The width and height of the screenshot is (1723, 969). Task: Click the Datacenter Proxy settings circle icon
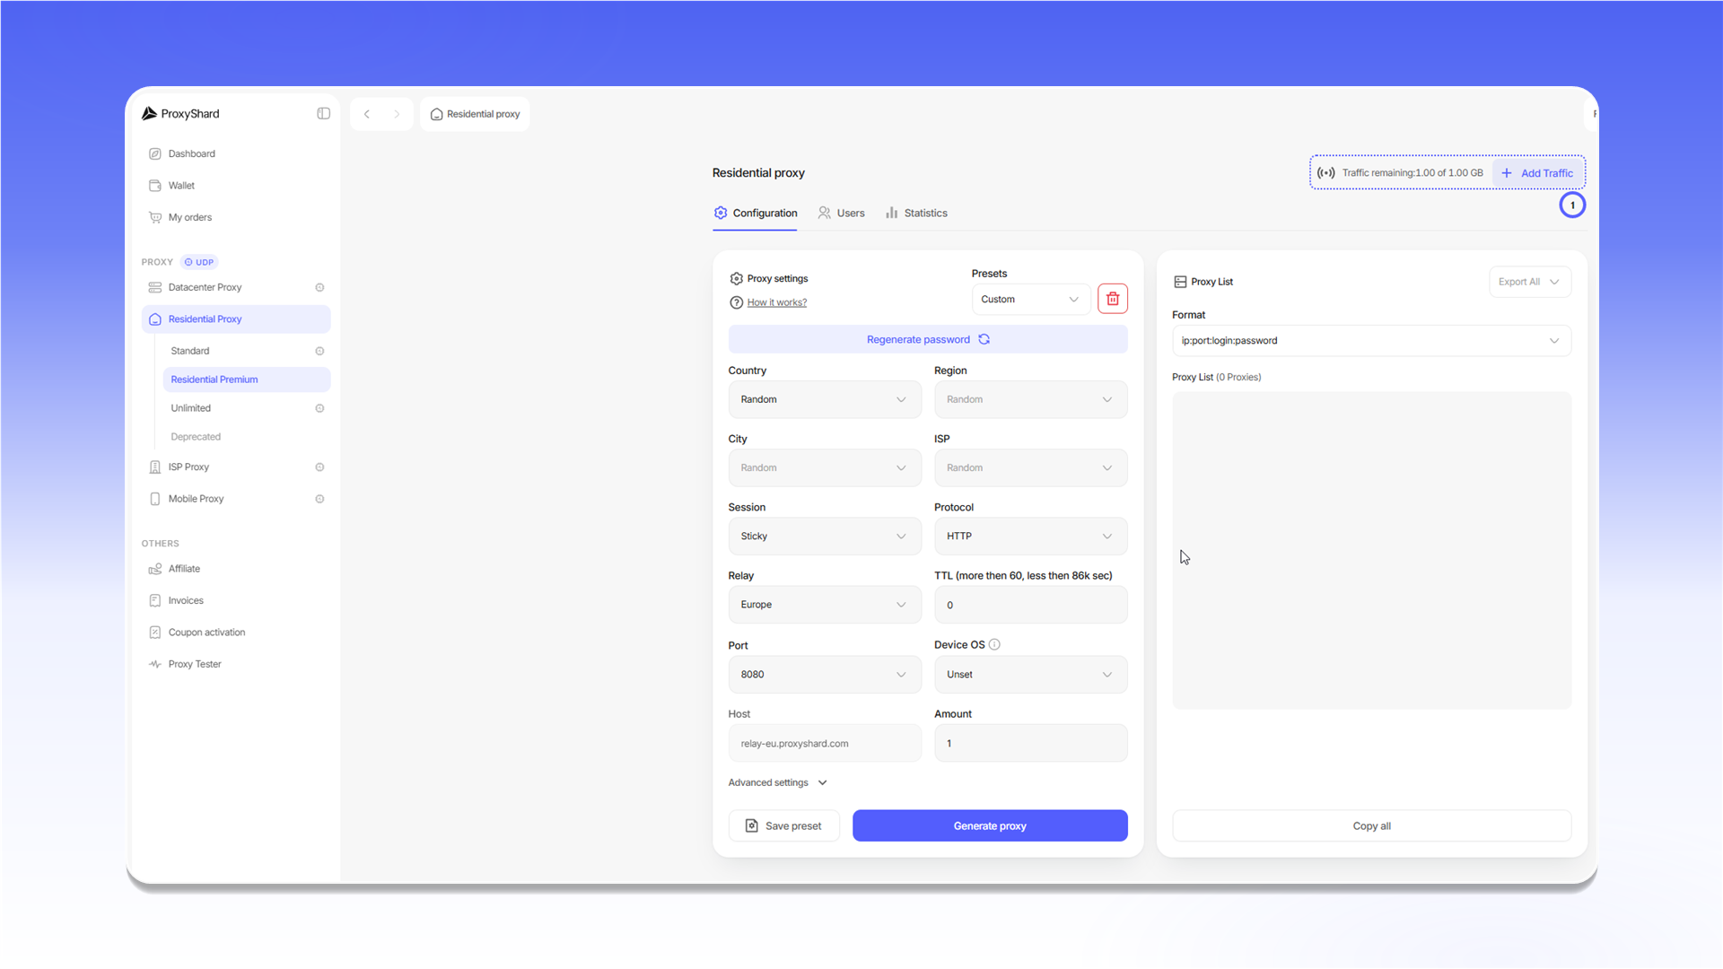(x=319, y=288)
